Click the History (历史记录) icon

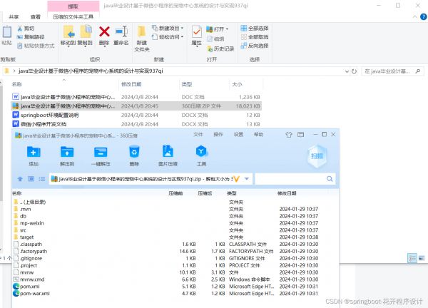click(210, 48)
